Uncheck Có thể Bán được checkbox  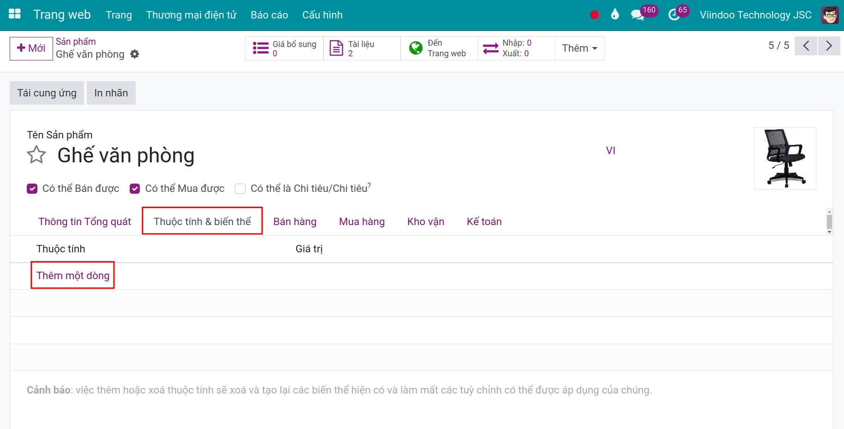pos(32,189)
